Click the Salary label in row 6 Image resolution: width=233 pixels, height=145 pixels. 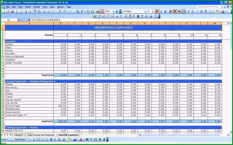pos(9,44)
